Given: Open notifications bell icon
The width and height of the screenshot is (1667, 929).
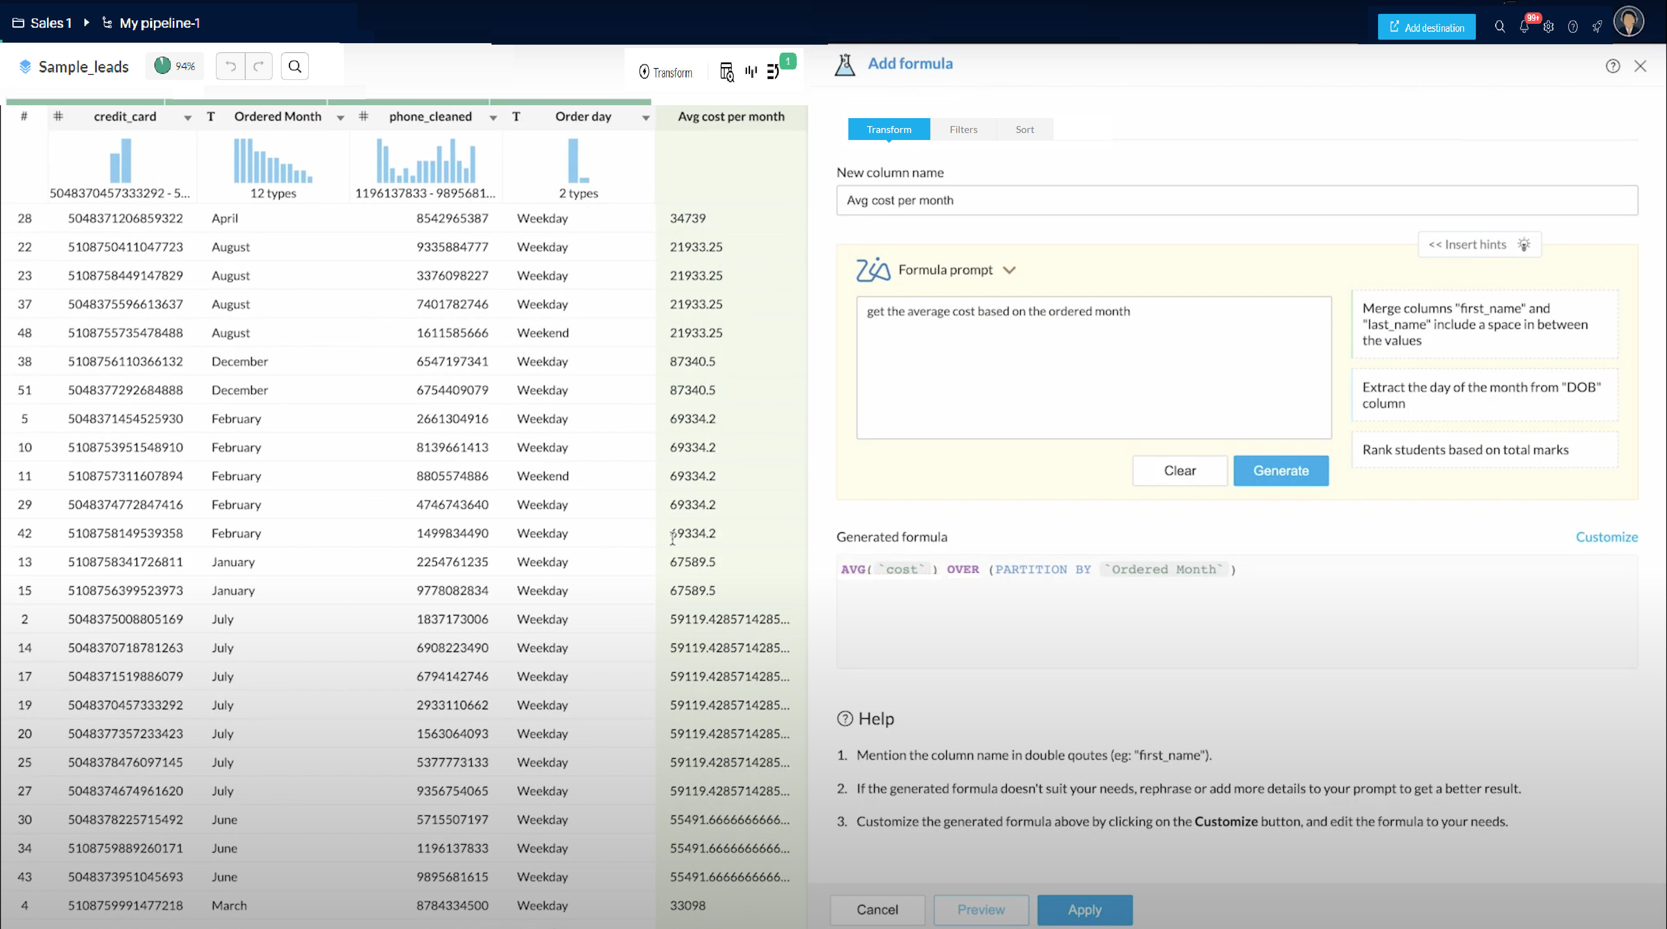Looking at the screenshot, I should (1524, 26).
